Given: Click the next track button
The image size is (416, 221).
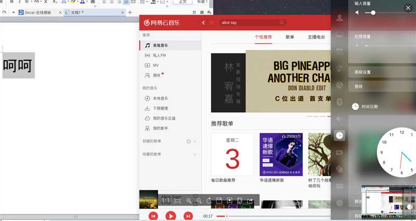Looking at the screenshot, I should [x=188, y=216].
